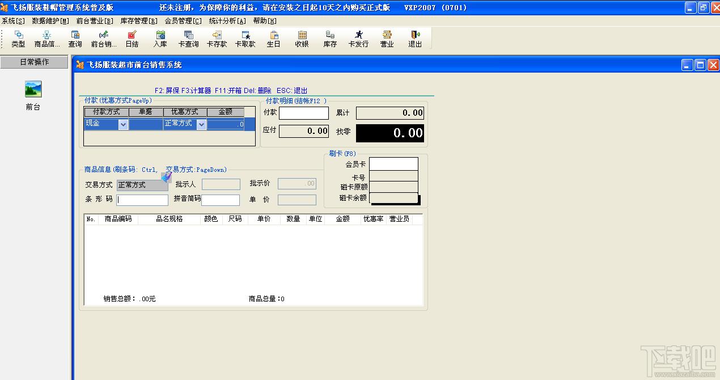This screenshot has height=380, width=720.
Task: Expand the 现金 payment method dropdown
Action: pos(123,125)
